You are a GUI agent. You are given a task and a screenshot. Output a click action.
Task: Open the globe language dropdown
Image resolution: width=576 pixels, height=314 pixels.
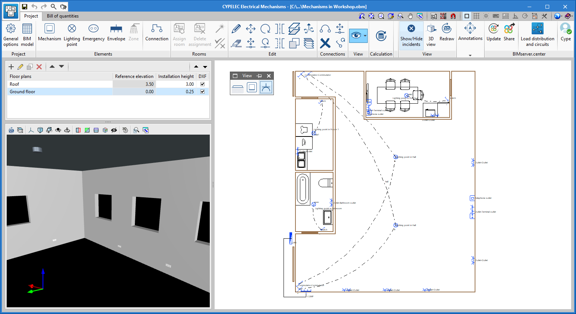[558, 16]
